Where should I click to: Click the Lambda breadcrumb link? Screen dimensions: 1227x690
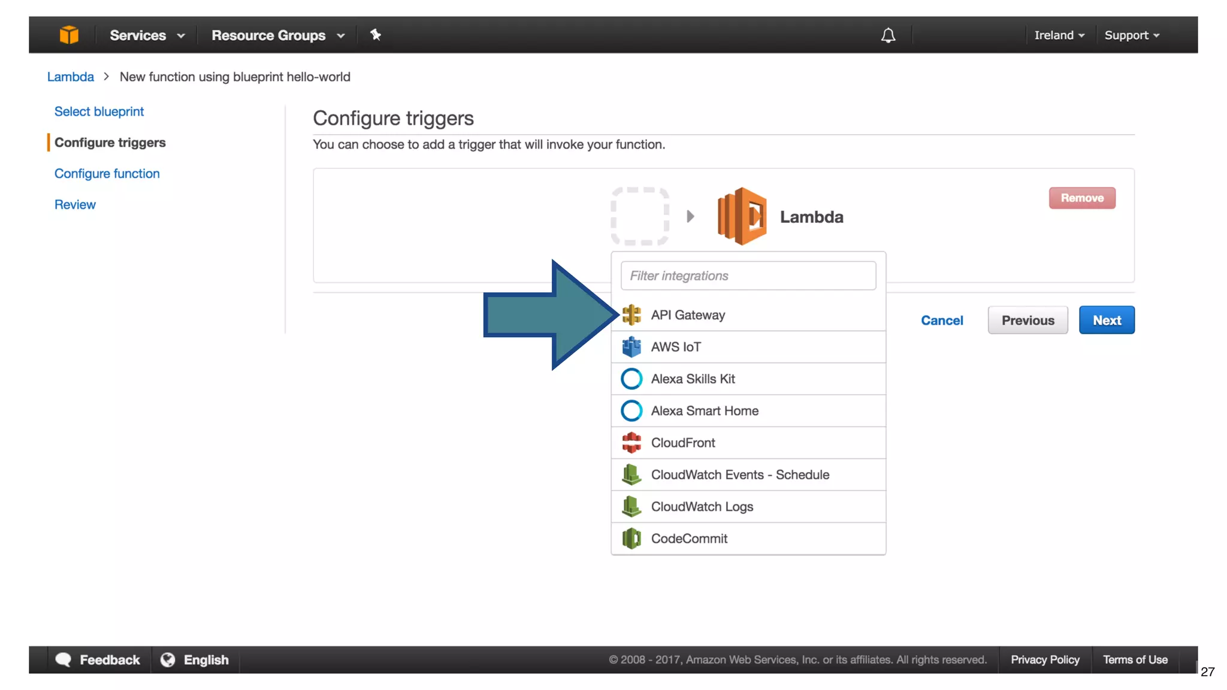click(x=71, y=77)
